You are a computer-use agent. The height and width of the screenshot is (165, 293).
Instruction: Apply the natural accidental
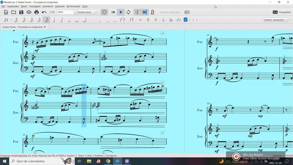click(x=156, y=20)
